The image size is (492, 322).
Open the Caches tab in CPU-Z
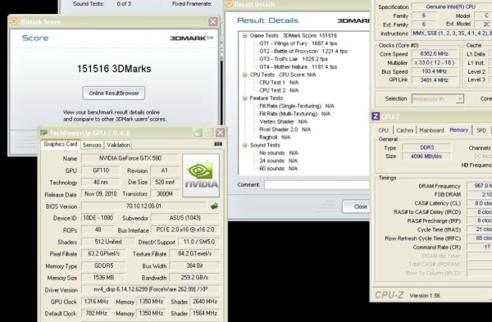tap(404, 130)
